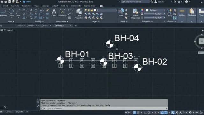This screenshot has height=115, width=204.
Task: Click the search magnifier icon
Action: [x=152, y=2]
